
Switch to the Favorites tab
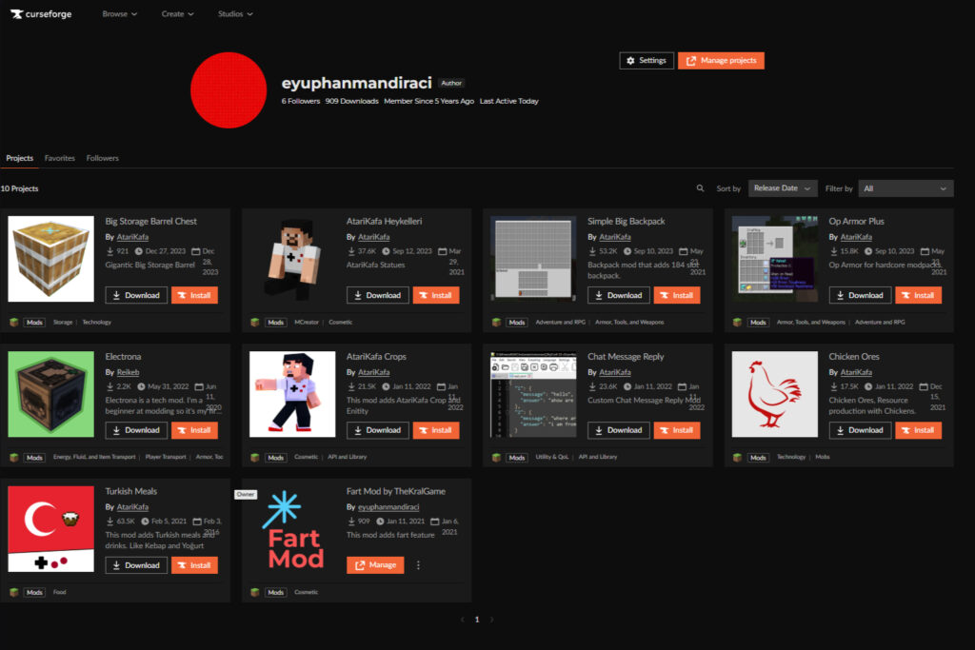click(x=60, y=158)
